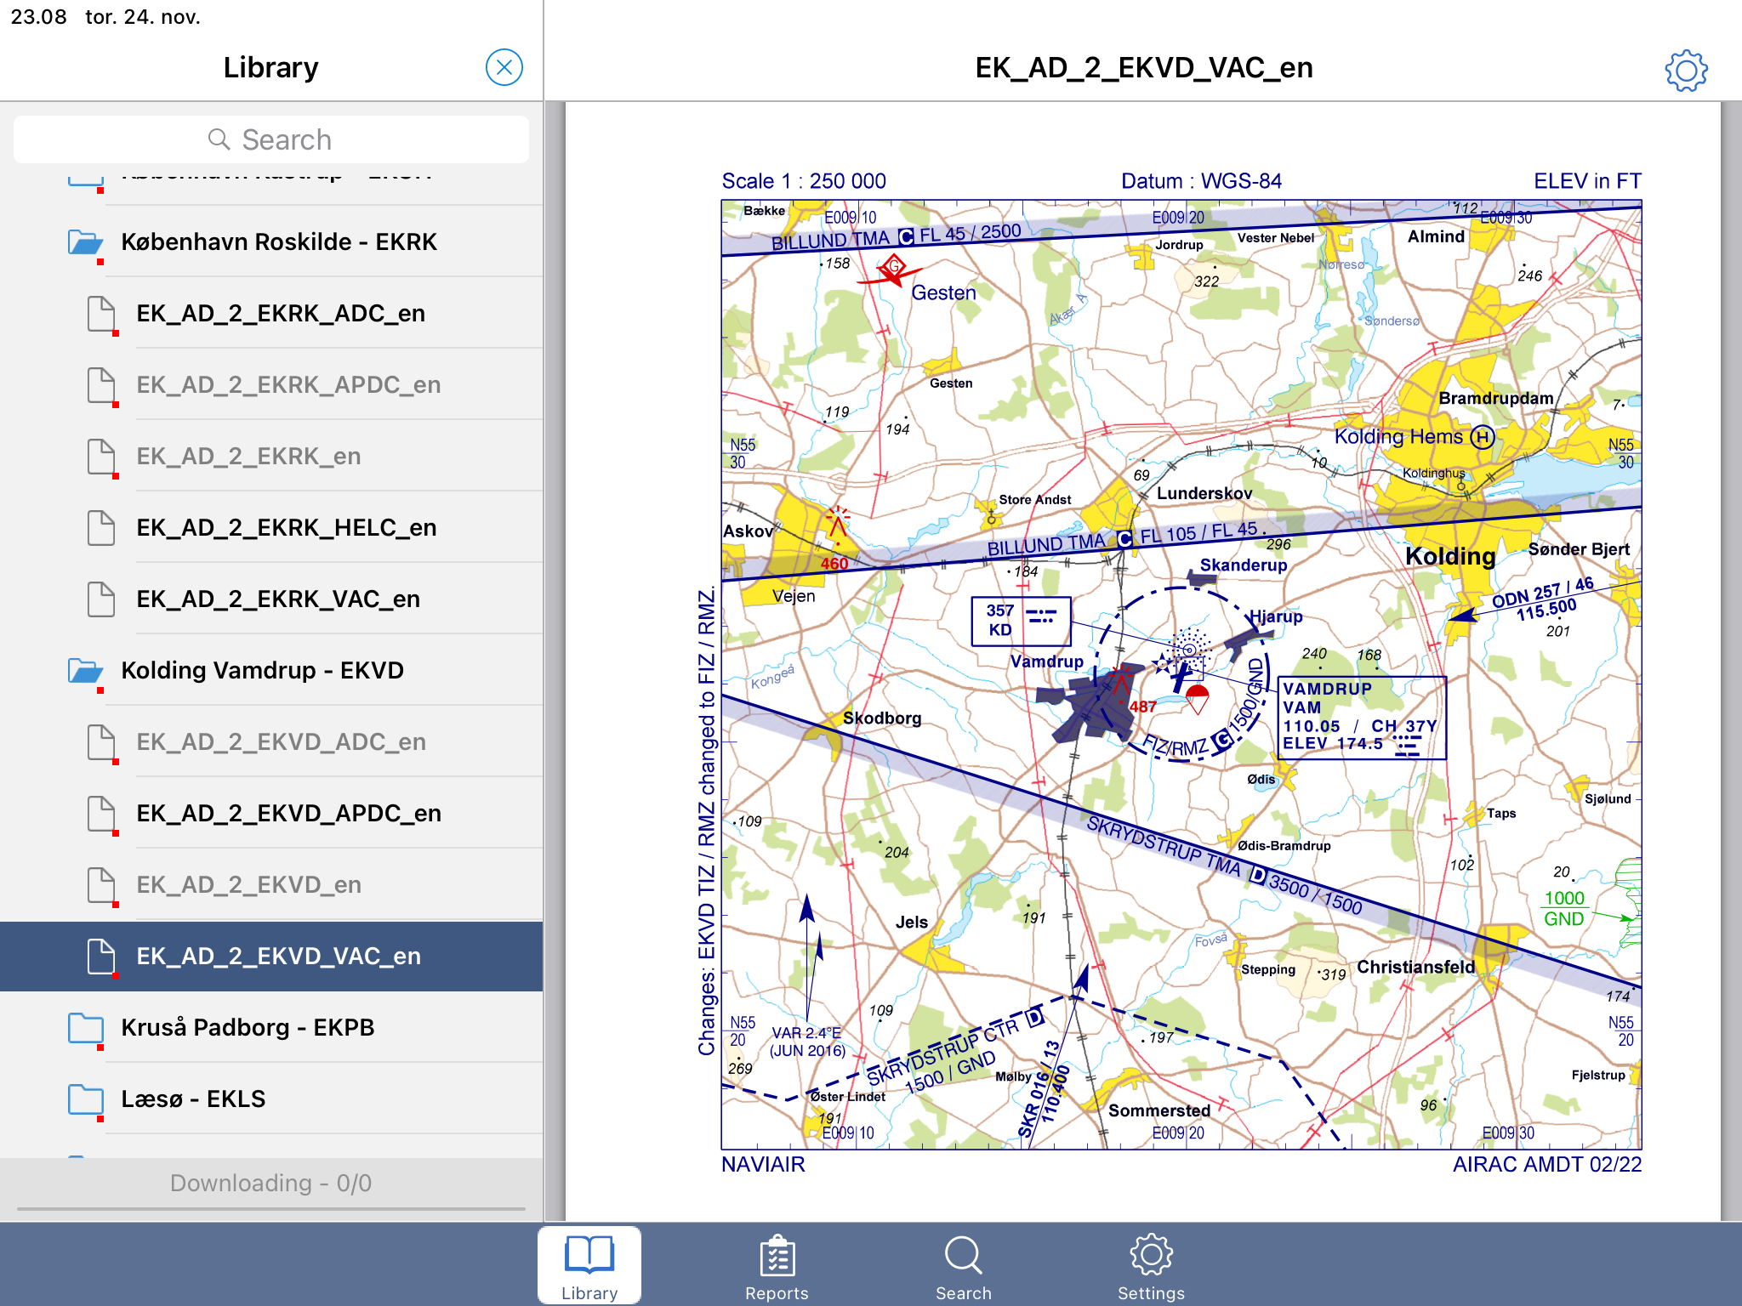The image size is (1742, 1306).
Task: Open EK_AD_2_EKVD_en document
Action: [x=271, y=885]
